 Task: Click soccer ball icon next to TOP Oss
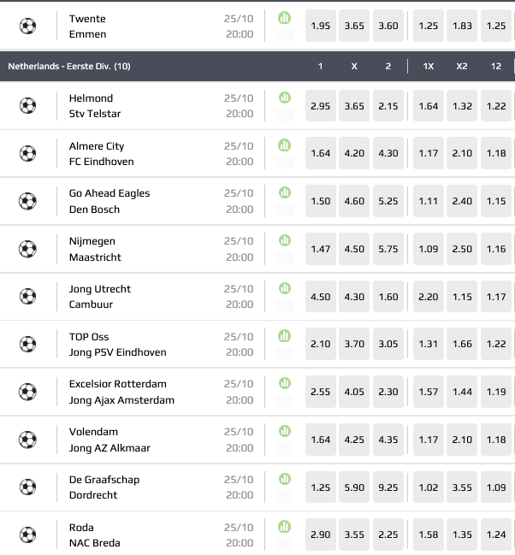(28, 345)
